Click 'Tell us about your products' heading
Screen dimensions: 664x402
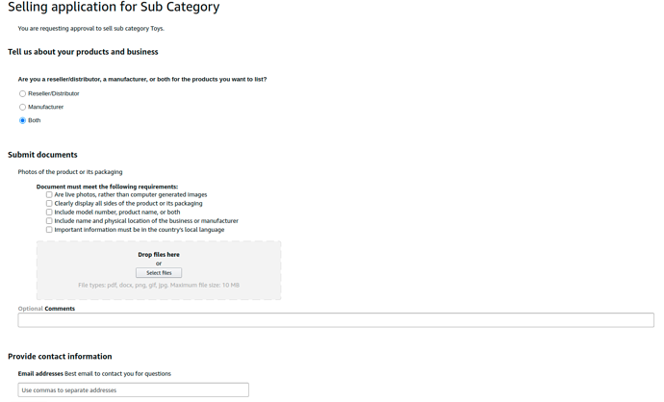[x=83, y=52]
